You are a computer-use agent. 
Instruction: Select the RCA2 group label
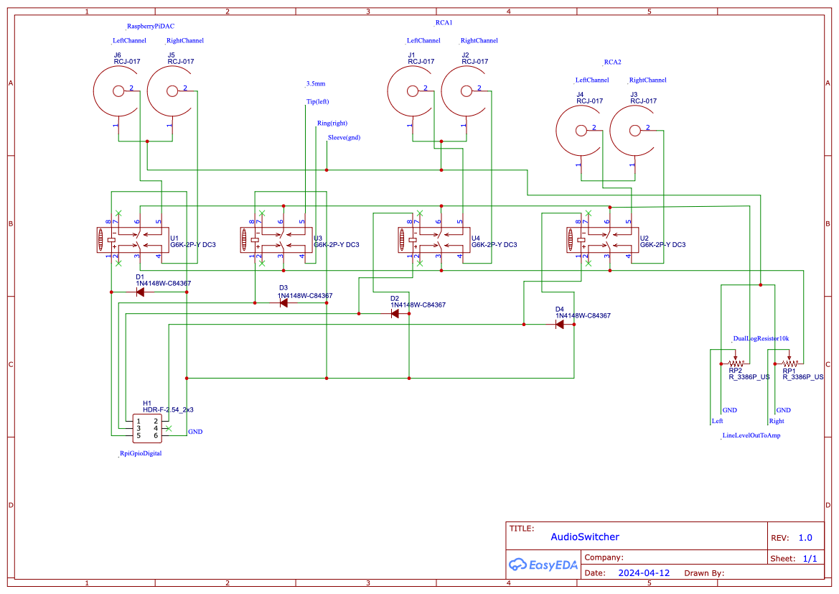click(x=613, y=62)
